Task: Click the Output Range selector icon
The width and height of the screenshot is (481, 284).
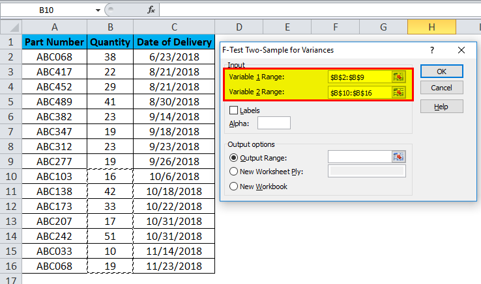Action: point(398,157)
